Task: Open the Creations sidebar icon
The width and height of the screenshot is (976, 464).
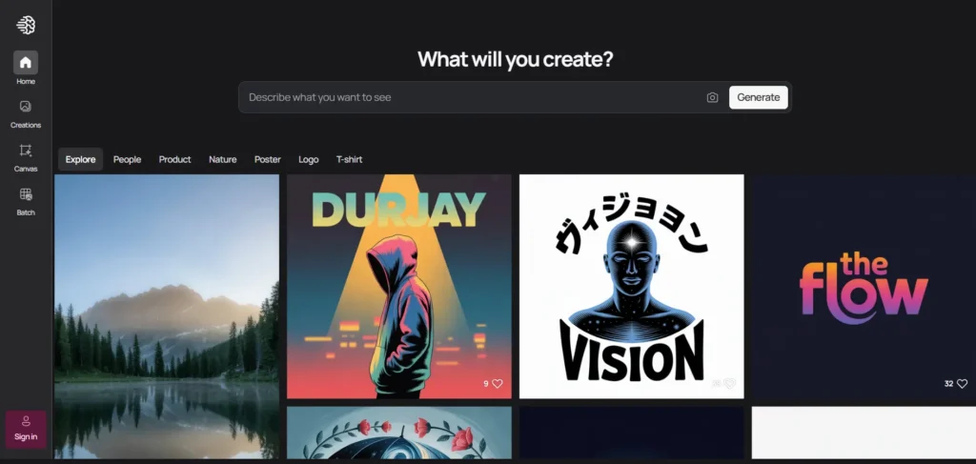Action: pos(26,107)
